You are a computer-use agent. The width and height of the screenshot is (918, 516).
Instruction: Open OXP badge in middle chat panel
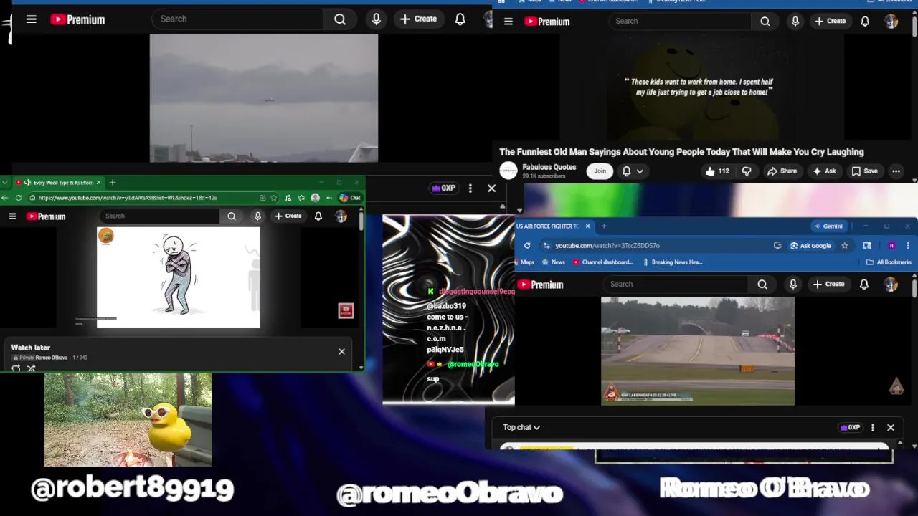pos(443,188)
